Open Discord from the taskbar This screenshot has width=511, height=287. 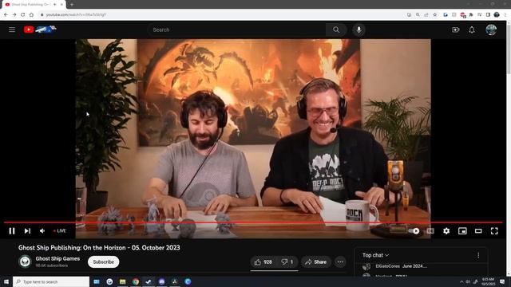(x=161, y=281)
